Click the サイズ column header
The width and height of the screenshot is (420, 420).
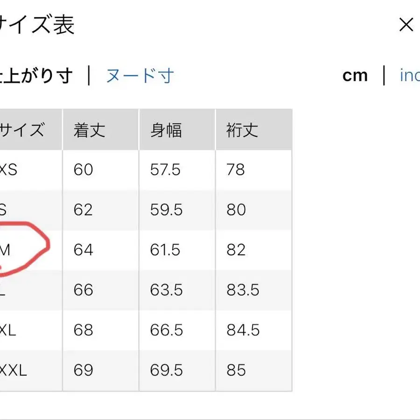click(23, 130)
